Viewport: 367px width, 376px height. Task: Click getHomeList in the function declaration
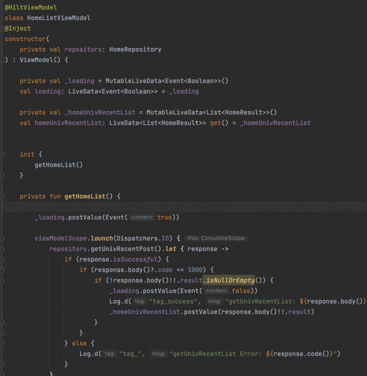click(85, 197)
